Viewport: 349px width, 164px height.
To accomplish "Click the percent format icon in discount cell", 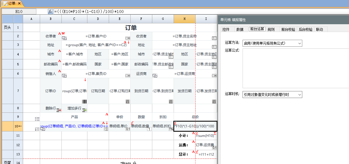I will [171, 129].
